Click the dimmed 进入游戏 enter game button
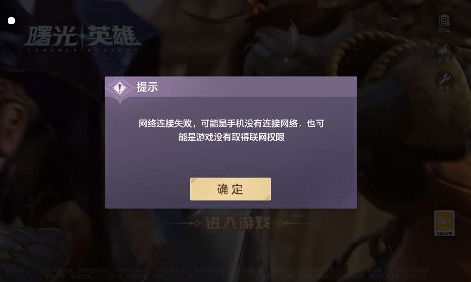Viewport: 471px width, 282px height. click(238, 223)
